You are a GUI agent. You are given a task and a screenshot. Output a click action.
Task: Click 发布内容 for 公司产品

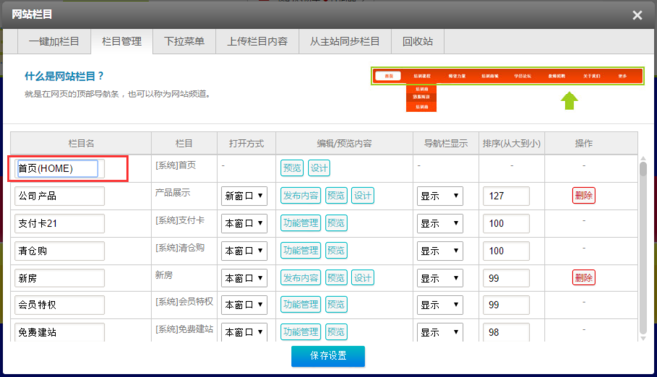[x=300, y=195]
